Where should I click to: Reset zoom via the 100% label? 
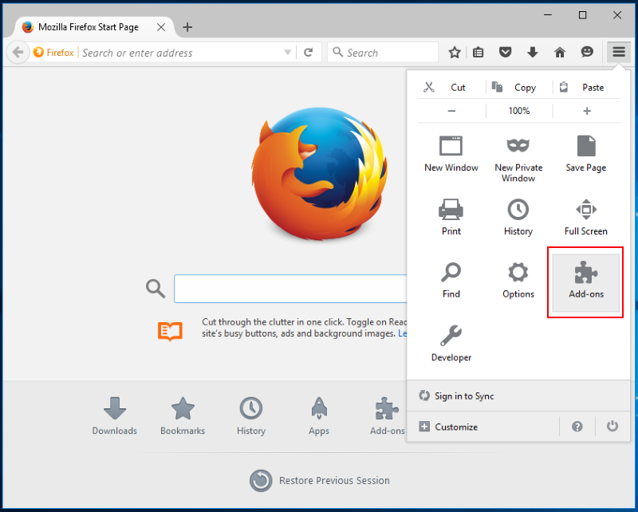(519, 111)
